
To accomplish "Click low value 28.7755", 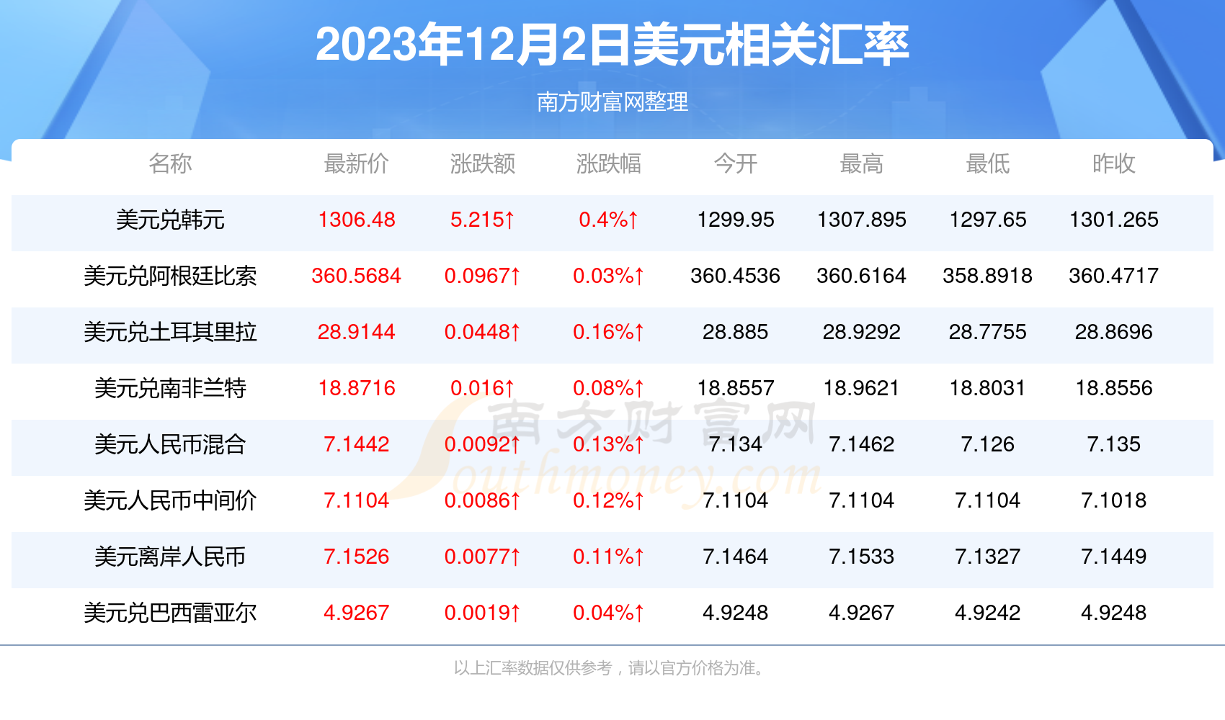I will [988, 332].
